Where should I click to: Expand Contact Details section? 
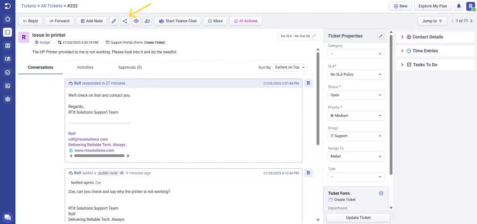tap(436, 37)
